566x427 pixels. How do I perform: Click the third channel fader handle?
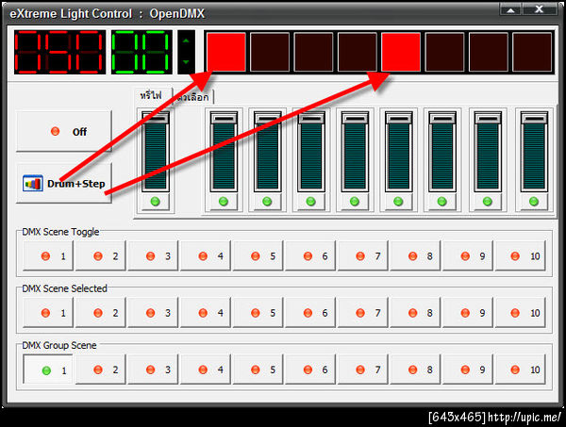[x=311, y=118]
